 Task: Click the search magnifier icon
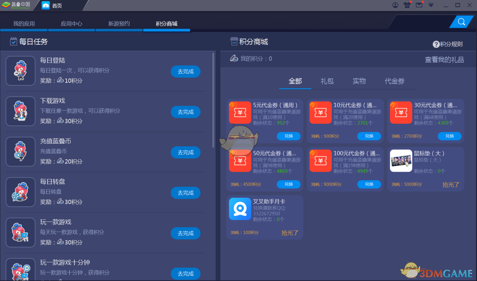[x=460, y=22]
